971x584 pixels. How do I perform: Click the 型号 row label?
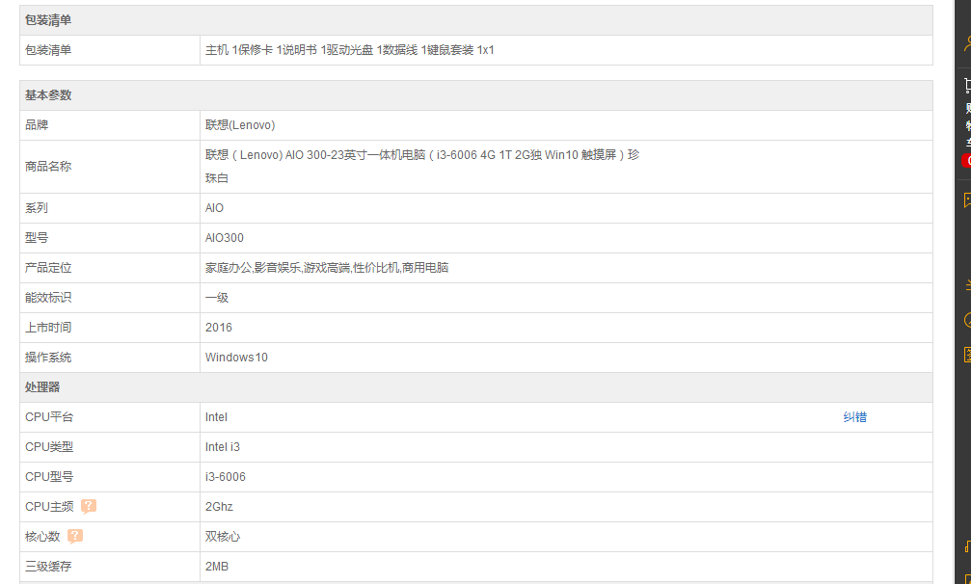(x=37, y=238)
